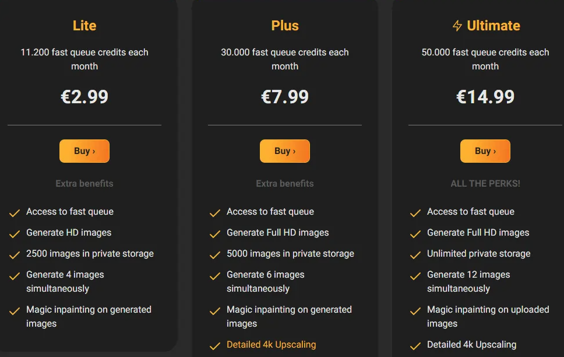This screenshot has width=564, height=357.
Task: Select the checkmark beside Generate 12 images simultaneously
Action: coord(415,275)
